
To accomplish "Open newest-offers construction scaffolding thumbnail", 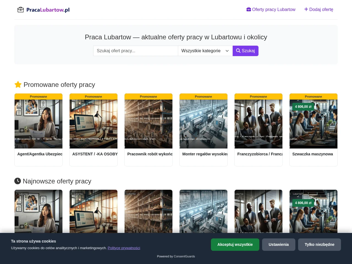I will click(x=148, y=211).
